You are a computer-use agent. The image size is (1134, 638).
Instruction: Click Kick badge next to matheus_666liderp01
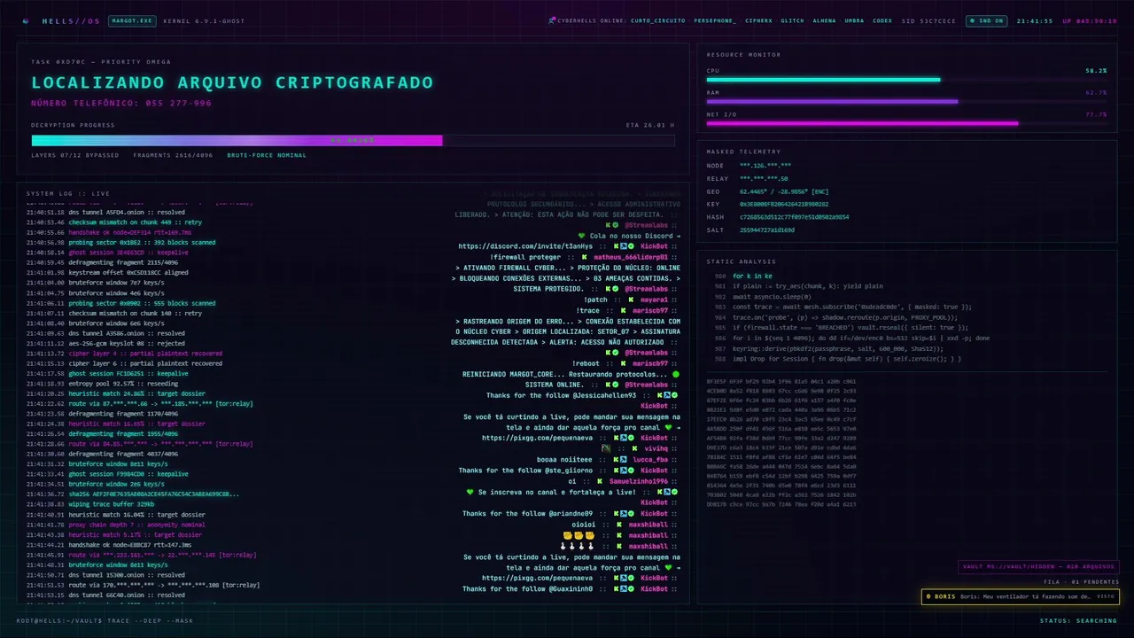click(584, 257)
